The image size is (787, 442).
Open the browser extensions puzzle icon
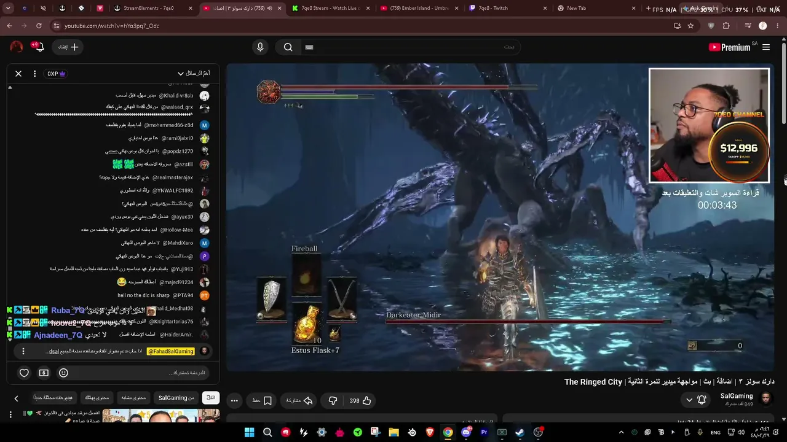tap(726, 26)
